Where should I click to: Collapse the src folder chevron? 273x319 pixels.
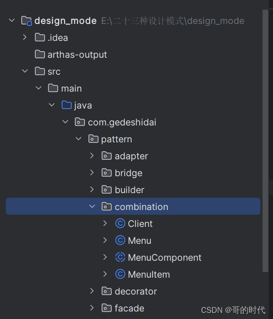point(25,71)
